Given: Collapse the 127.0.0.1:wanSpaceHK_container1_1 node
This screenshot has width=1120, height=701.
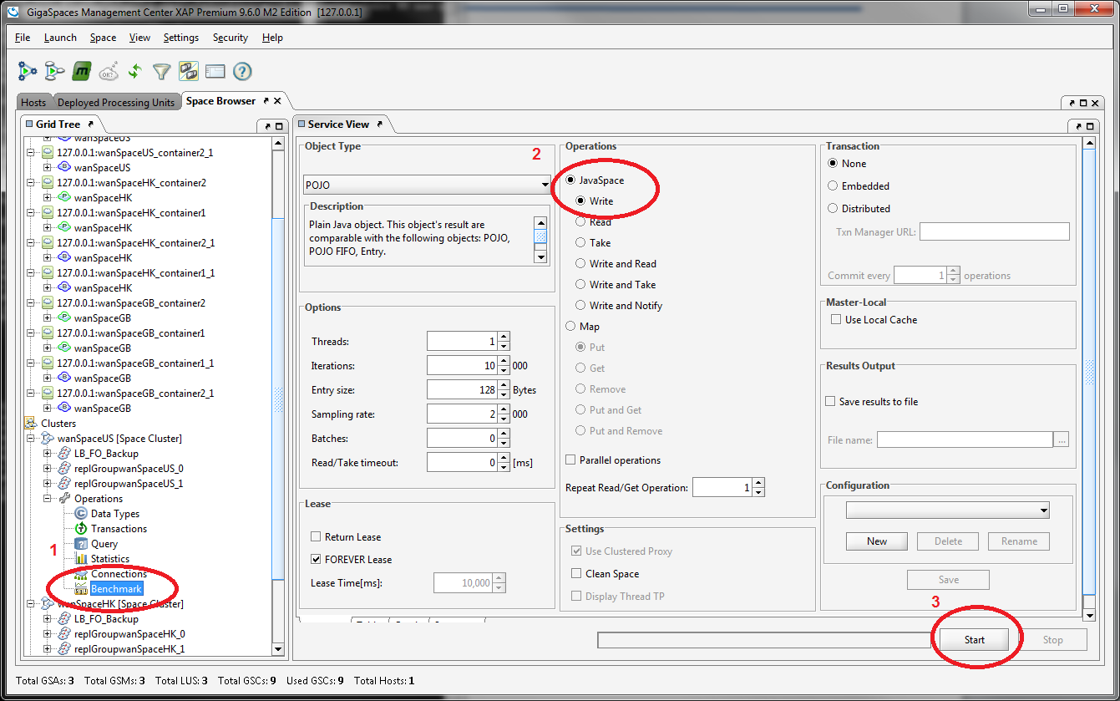Looking at the screenshot, I should 31,273.
